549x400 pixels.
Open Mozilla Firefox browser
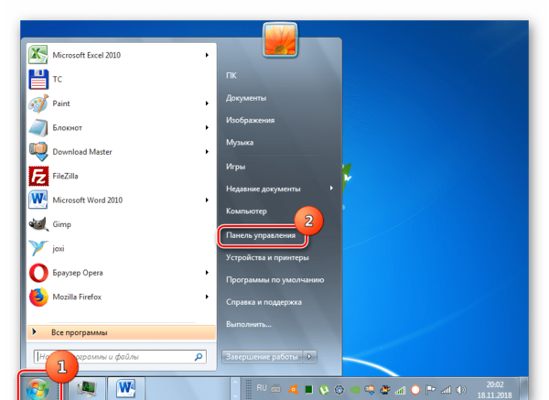click(38, 297)
